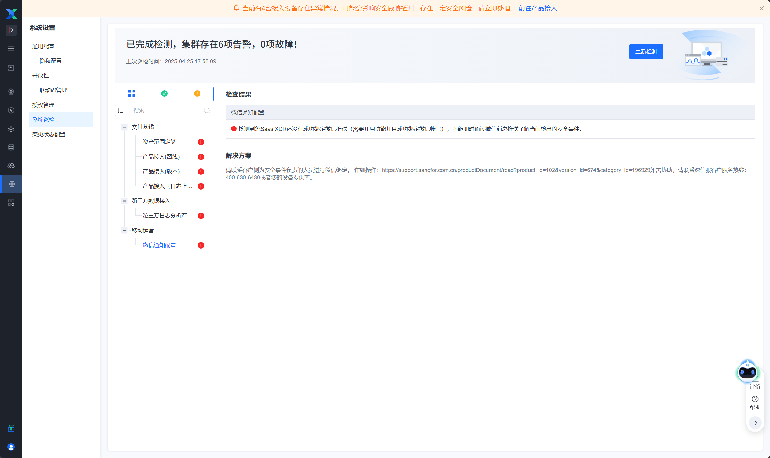Screen dimensions: 770x458
Task: Show all inspection items with grid filter
Action: click(132, 93)
